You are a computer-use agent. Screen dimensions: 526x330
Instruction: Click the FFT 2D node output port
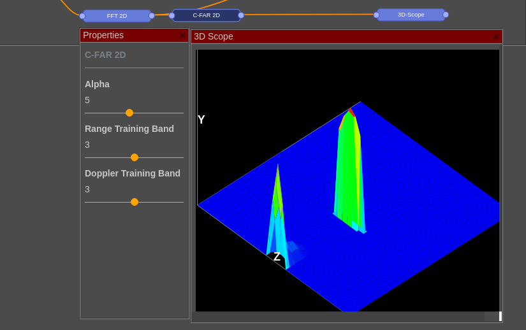click(152, 16)
